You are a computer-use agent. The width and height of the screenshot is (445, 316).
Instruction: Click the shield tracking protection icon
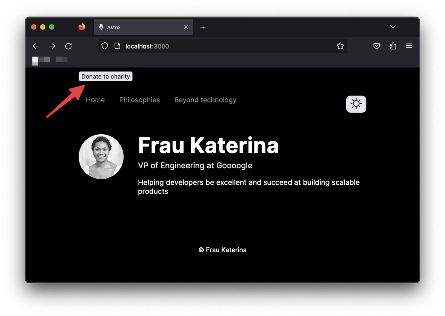coord(105,46)
